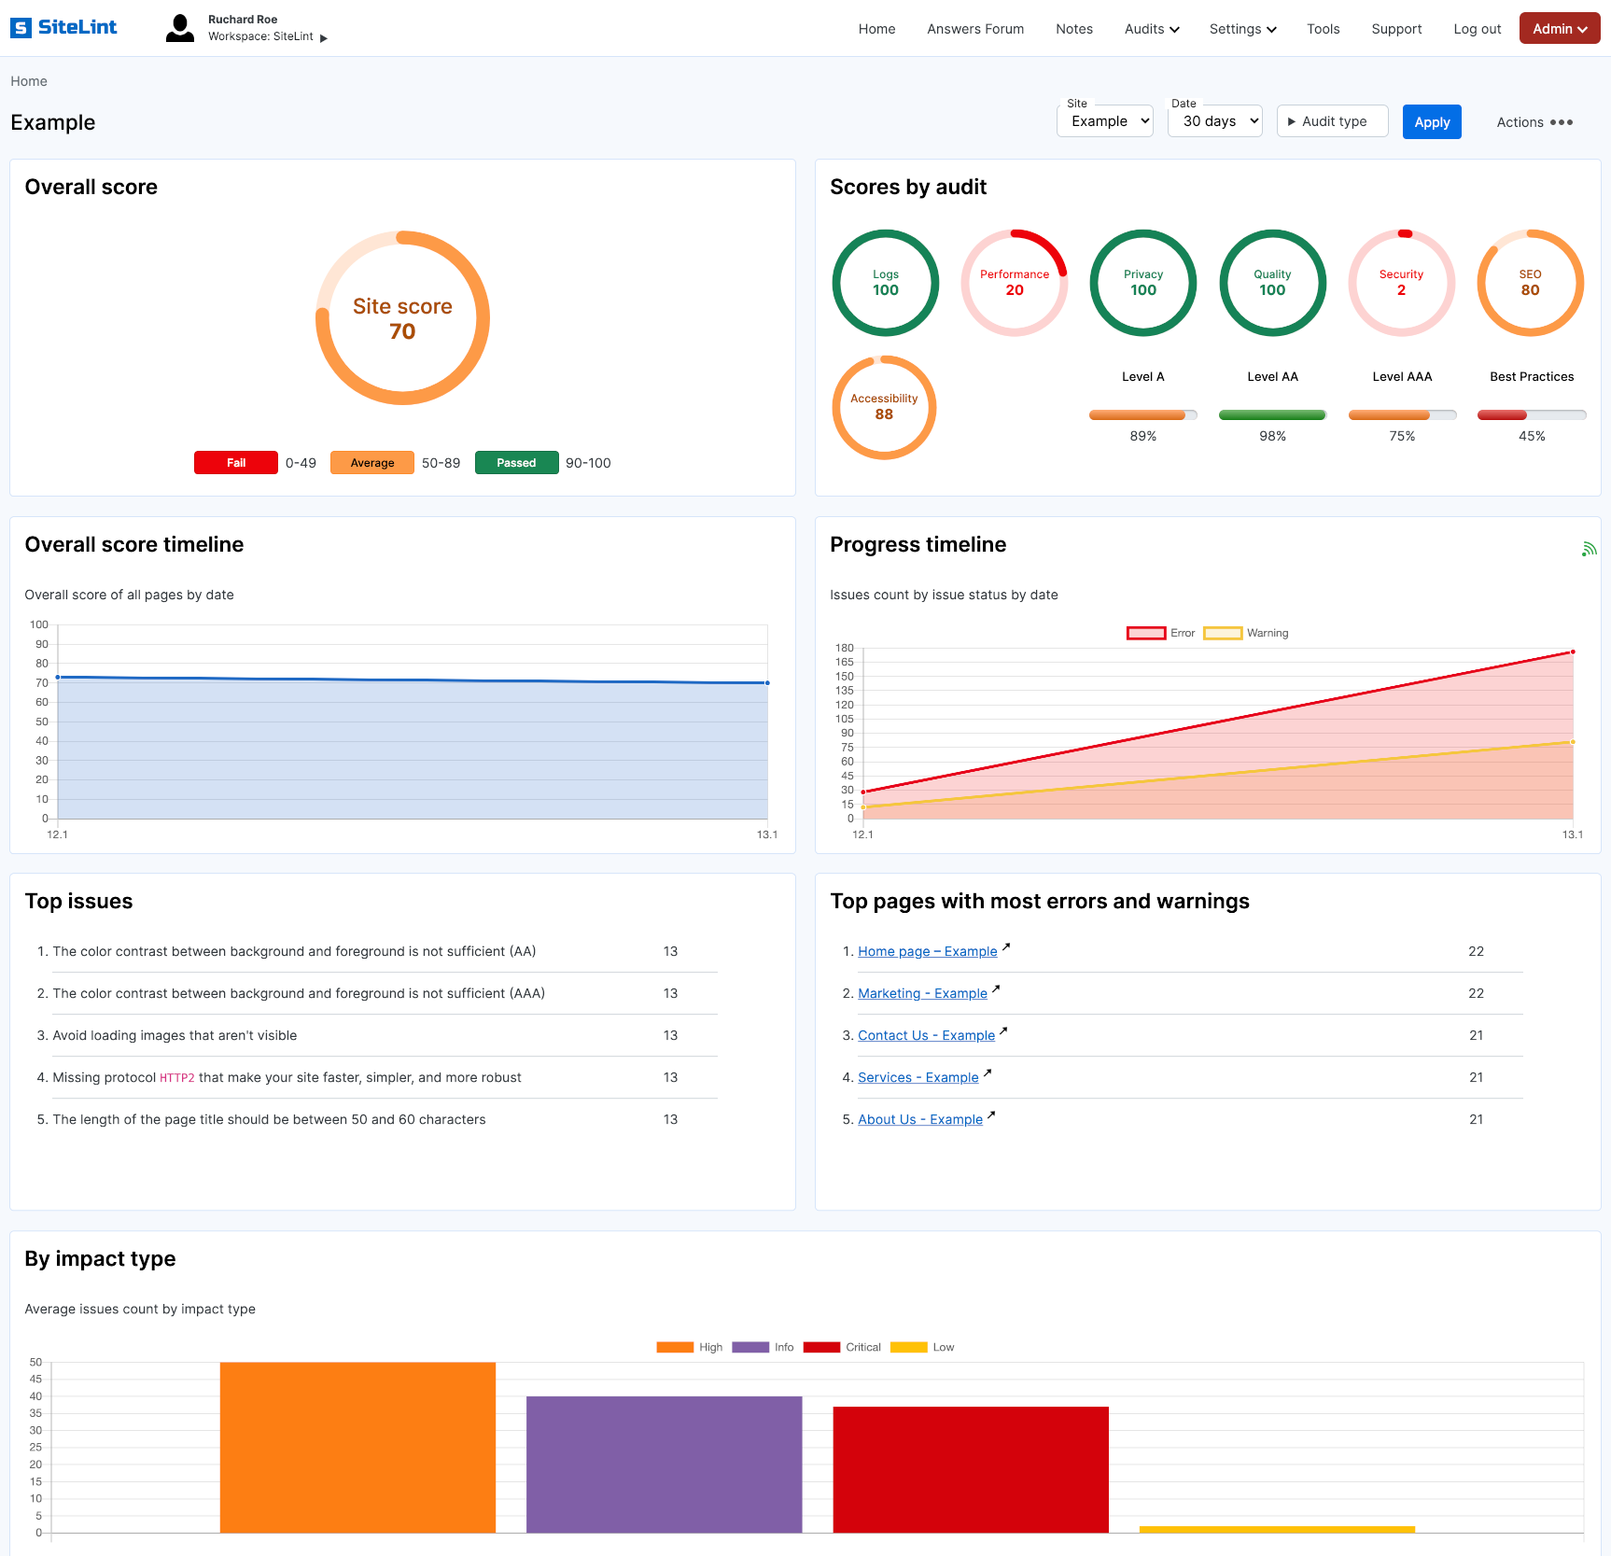Open the Support page
This screenshot has height=1556, width=1611.
click(1396, 29)
